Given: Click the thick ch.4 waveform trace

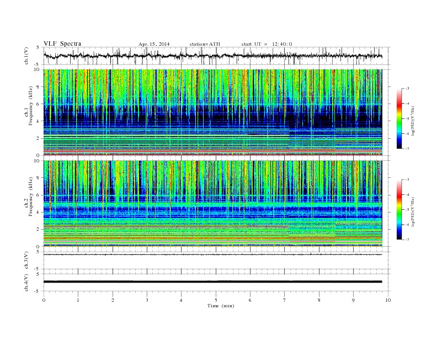Looking at the screenshot, I should pyautogui.click(x=212, y=282).
